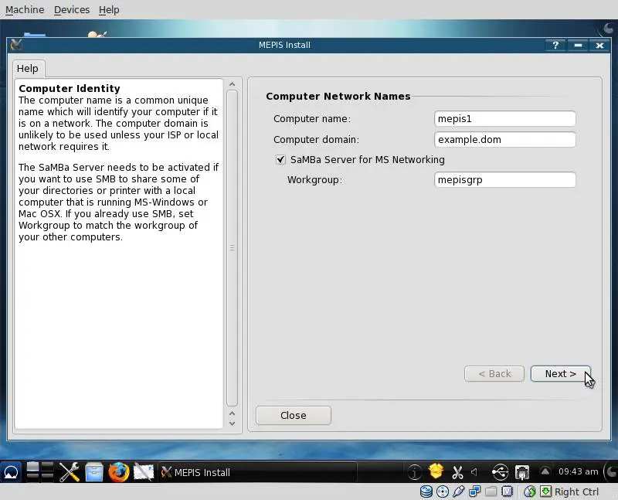Viewport: 618px width, 500px height.
Task: Click the VirtualBox virtualization chip status icon
Action: (x=508, y=491)
